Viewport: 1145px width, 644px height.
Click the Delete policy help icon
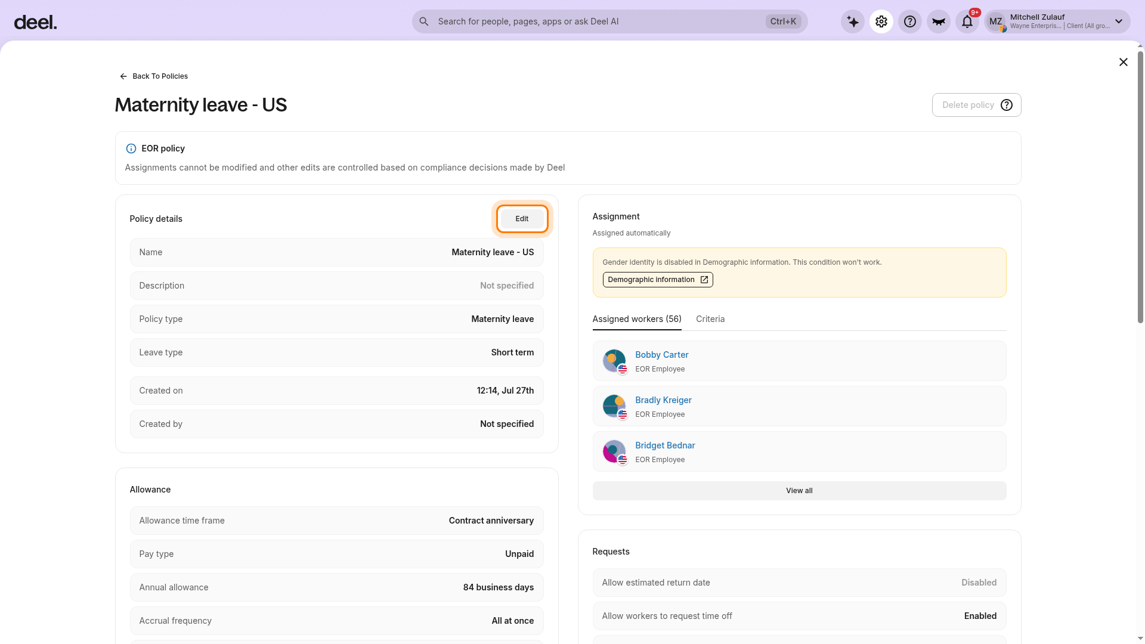1007,105
